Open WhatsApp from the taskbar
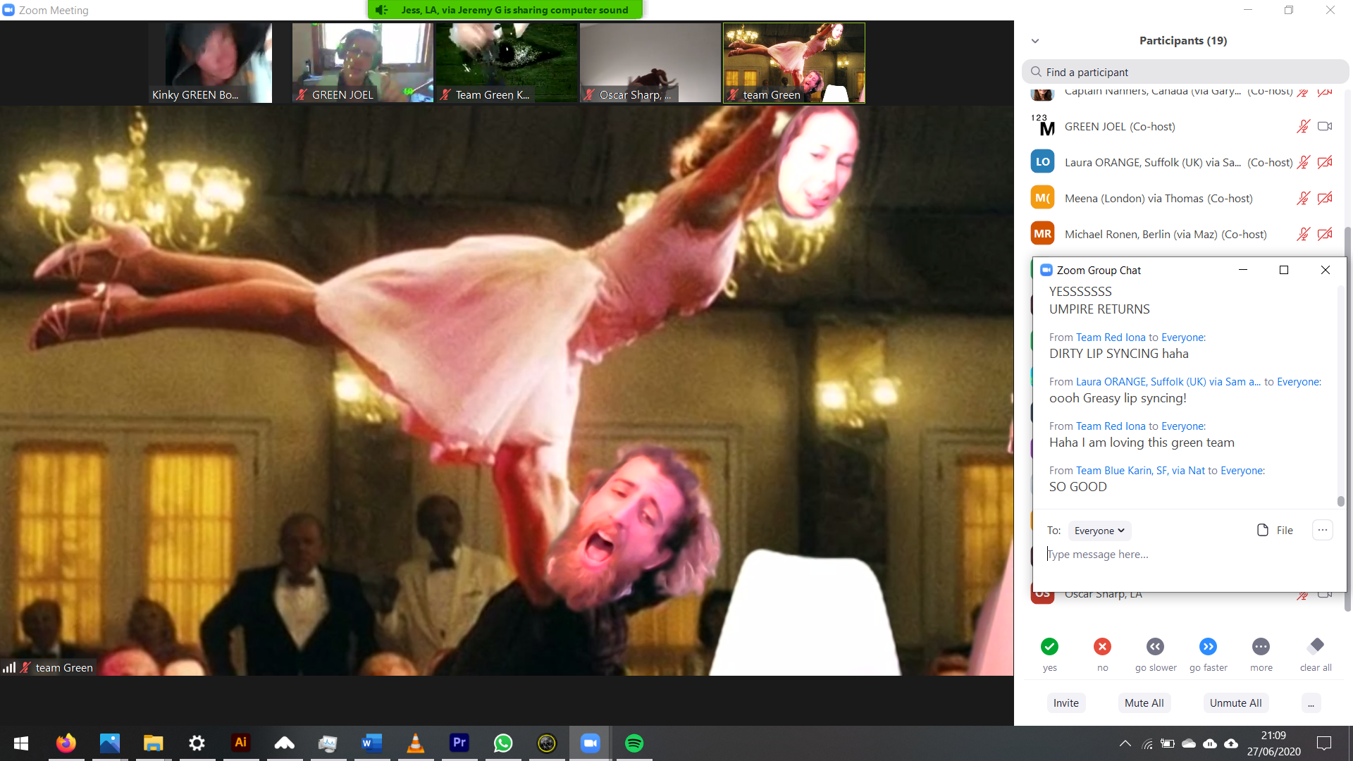Viewport: 1353px width, 761px height. pos(502,743)
